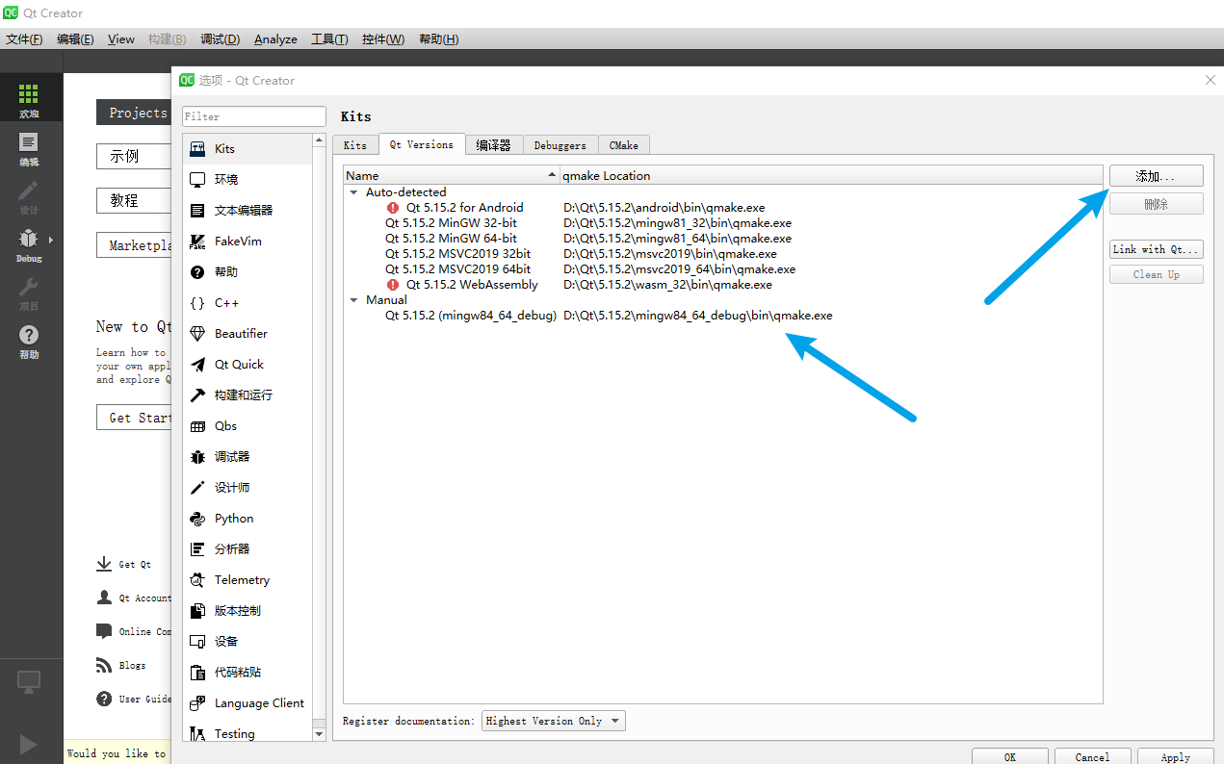Open the Register documentation dropdown
1224x764 pixels.
[553, 720]
